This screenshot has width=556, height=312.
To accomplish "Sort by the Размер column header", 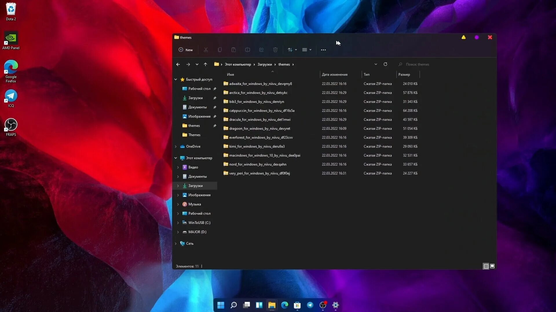I will 404,75.
